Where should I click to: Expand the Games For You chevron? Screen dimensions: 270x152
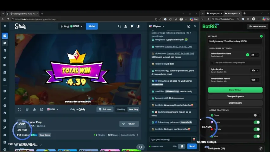(x=41, y=145)
